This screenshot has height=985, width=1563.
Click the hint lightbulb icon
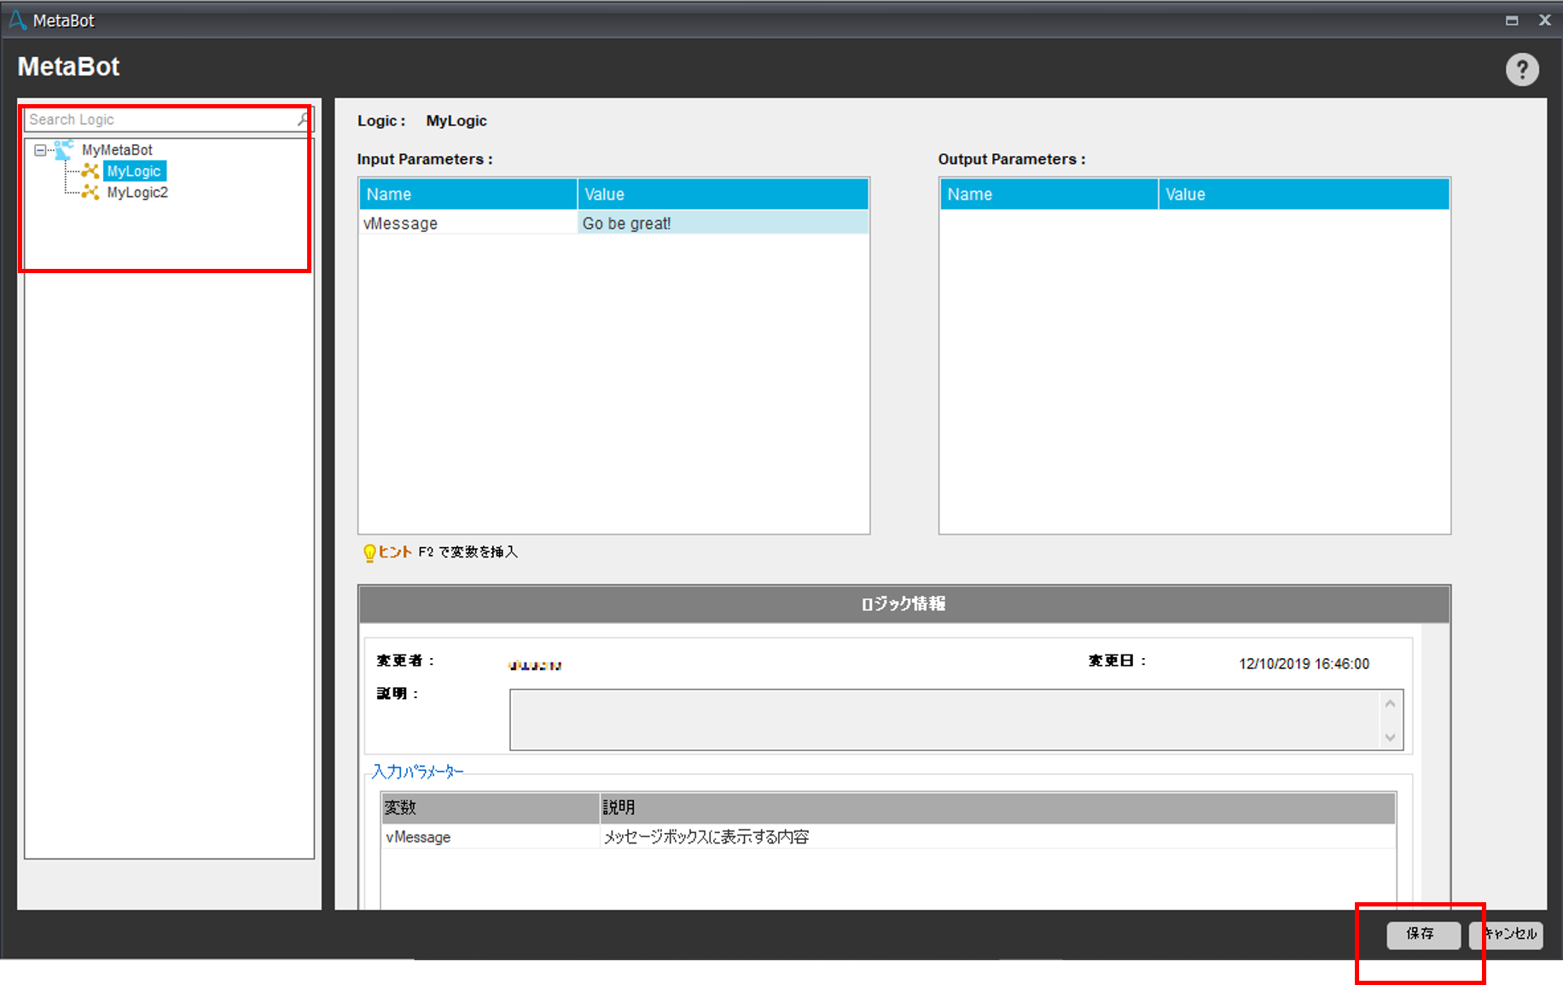click(x=369, y=553)
